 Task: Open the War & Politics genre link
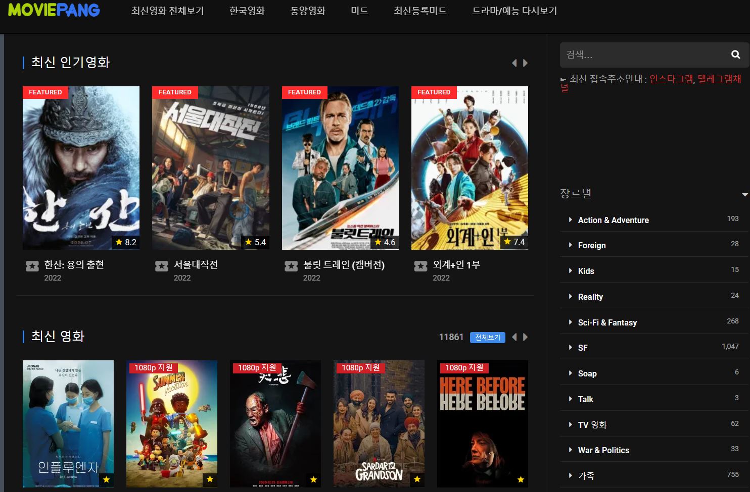[603, 450]
